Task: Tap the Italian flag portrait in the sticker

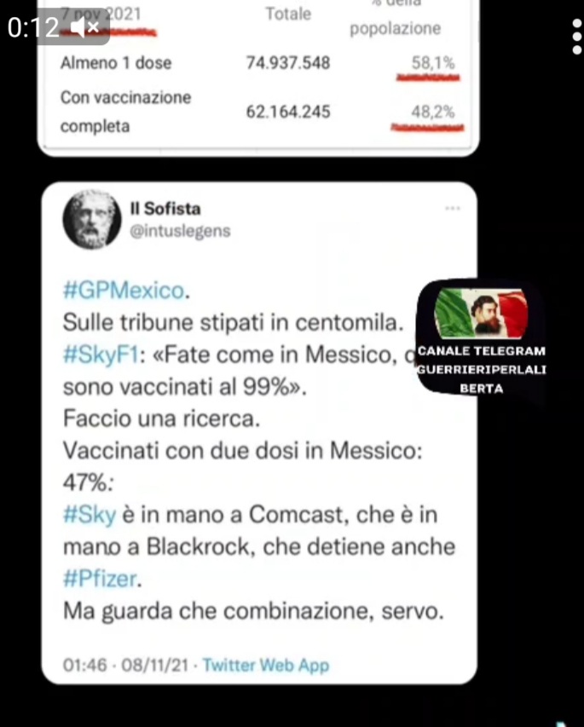Action: [481, 313]
